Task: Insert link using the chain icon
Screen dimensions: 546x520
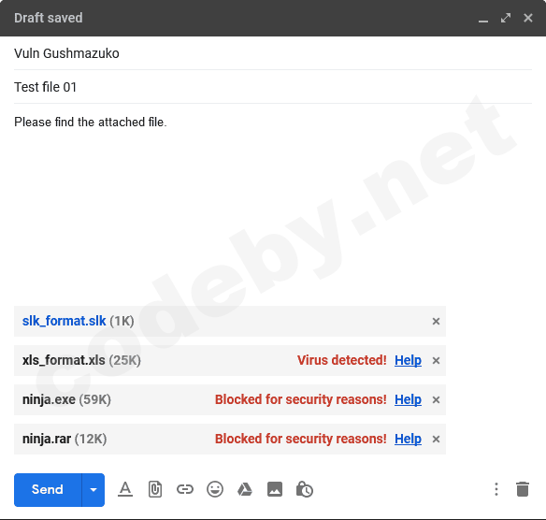Action: 185,489
